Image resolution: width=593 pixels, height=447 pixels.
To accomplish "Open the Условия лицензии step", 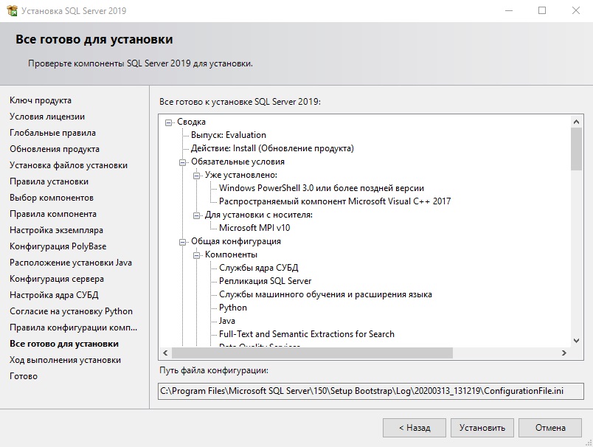I will [47, 117].
